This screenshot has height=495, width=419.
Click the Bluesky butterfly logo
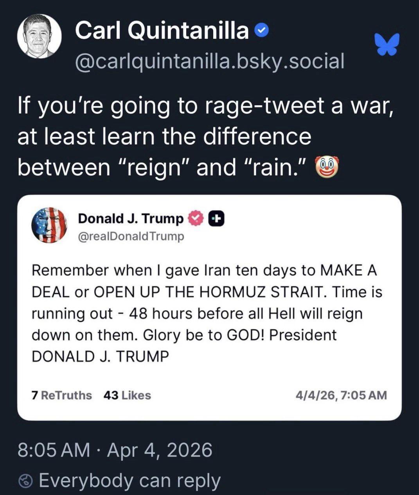pos(386,43)
